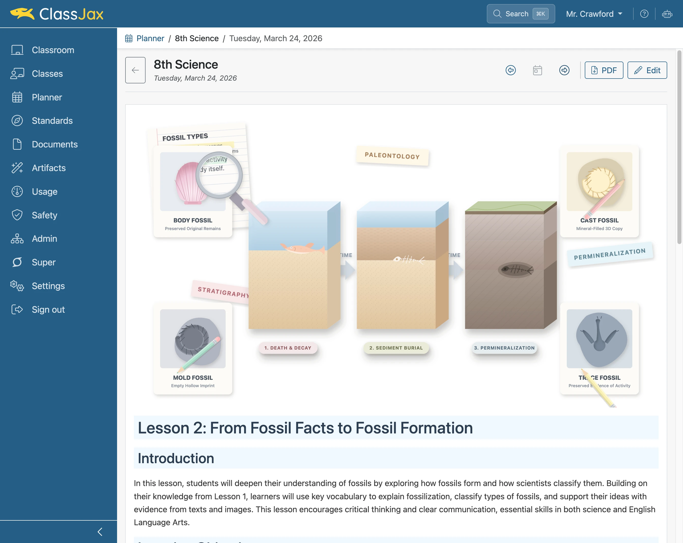The width and height of the screenshot is (683, 543).
Task: Click the Documents file icon
Action: click(x=17, y=144)
